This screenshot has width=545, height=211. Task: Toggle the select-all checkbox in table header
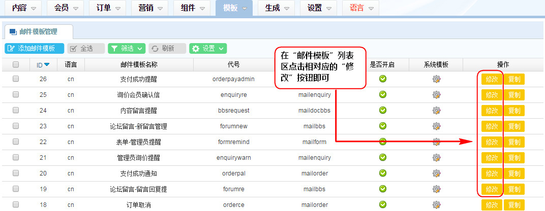tap(16, 64)
